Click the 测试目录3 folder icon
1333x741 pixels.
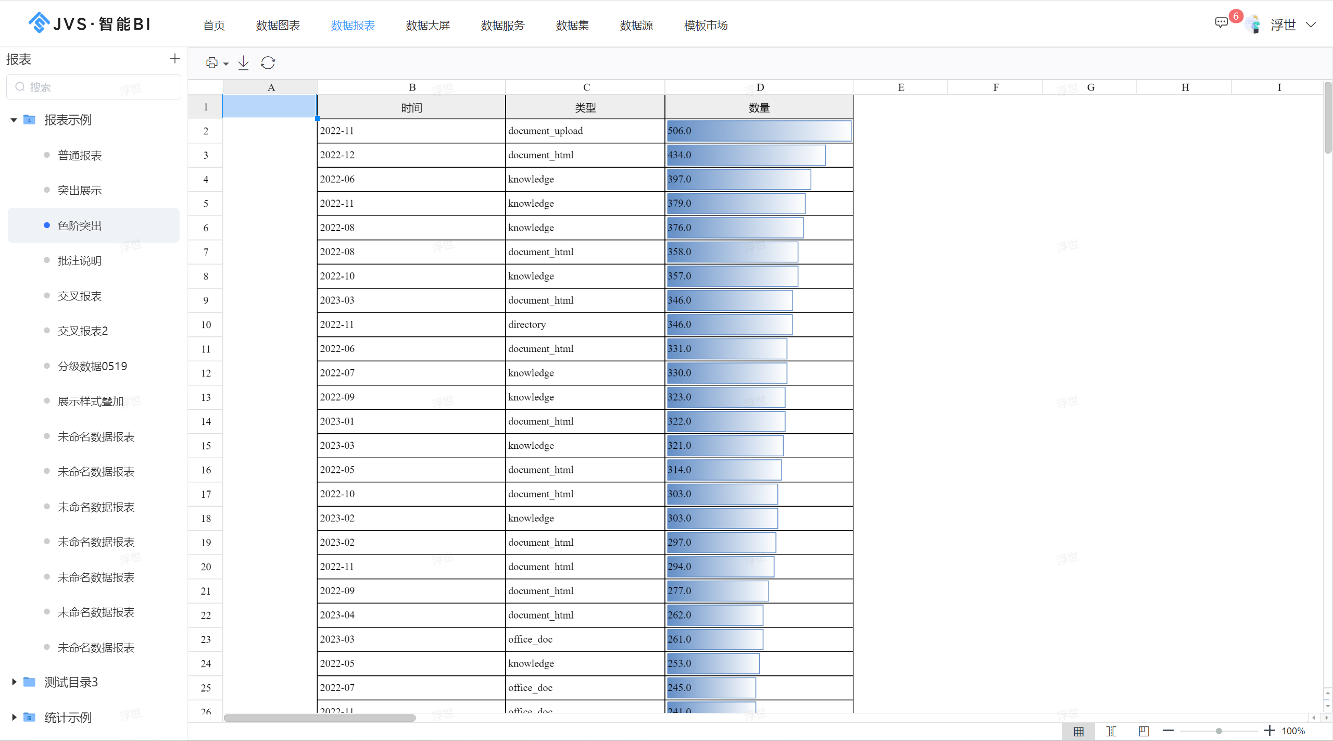tap(30, 682)
